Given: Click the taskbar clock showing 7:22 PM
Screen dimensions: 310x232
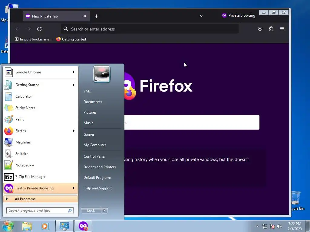Looking at the screenshot, I should (x=295, y=226).
